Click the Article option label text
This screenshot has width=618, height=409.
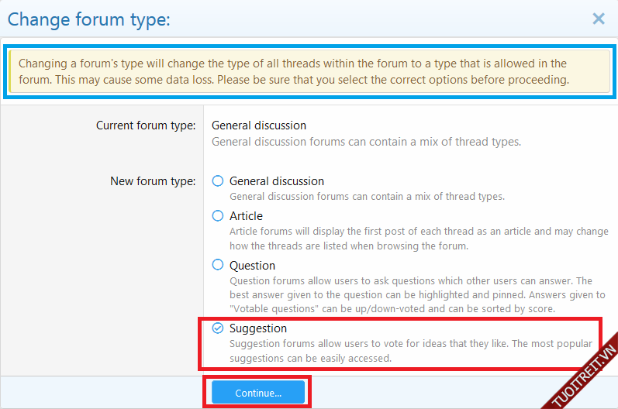pyautogui.click(x=246, y=216)
